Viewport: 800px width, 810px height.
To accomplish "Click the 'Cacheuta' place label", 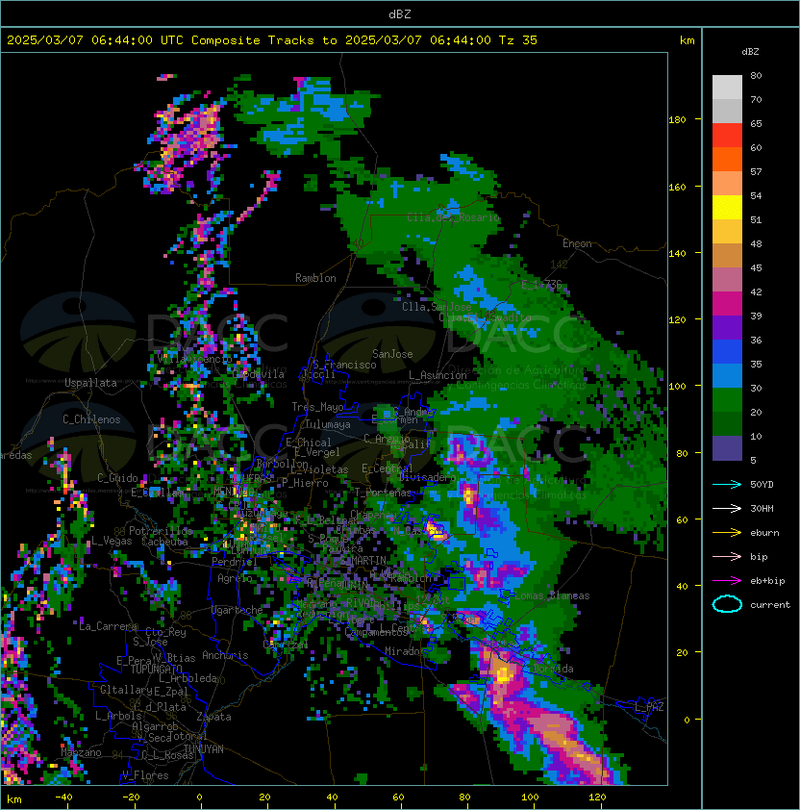I will pyautogui.click(x=164, y=542).
